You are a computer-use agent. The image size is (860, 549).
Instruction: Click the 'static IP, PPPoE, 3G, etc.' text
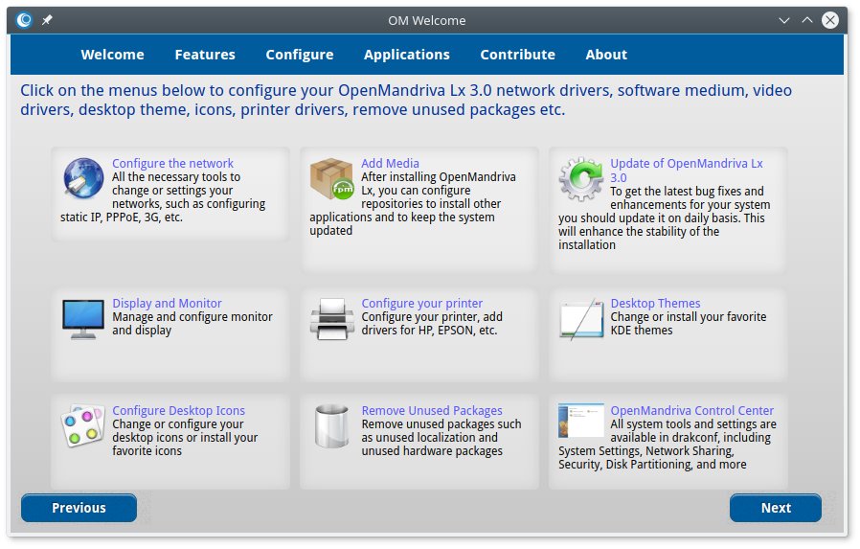tap(122, 217)
